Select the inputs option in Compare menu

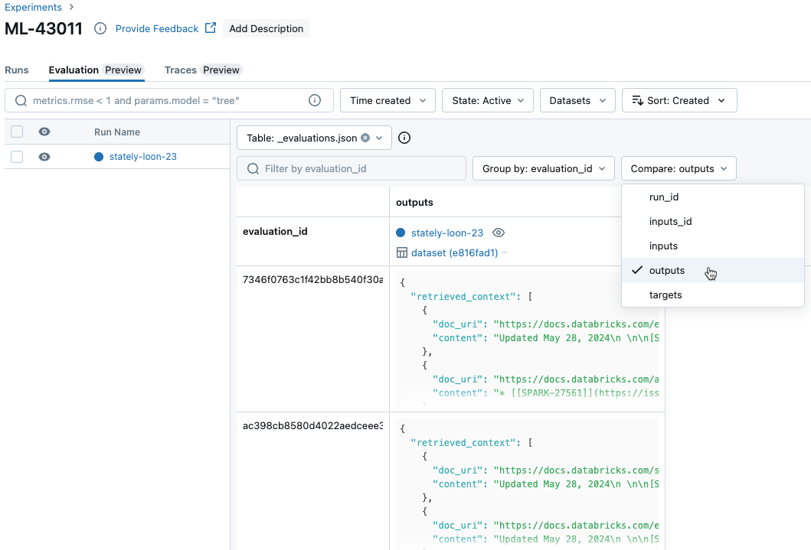click(x=663, y=246)
